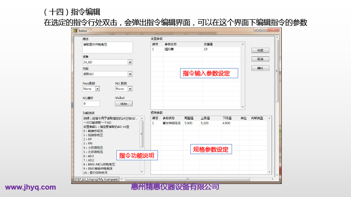The width and height of the screenshot is (351, 197).
Task: Click the 上限值 column header
Action: [205, 118]
